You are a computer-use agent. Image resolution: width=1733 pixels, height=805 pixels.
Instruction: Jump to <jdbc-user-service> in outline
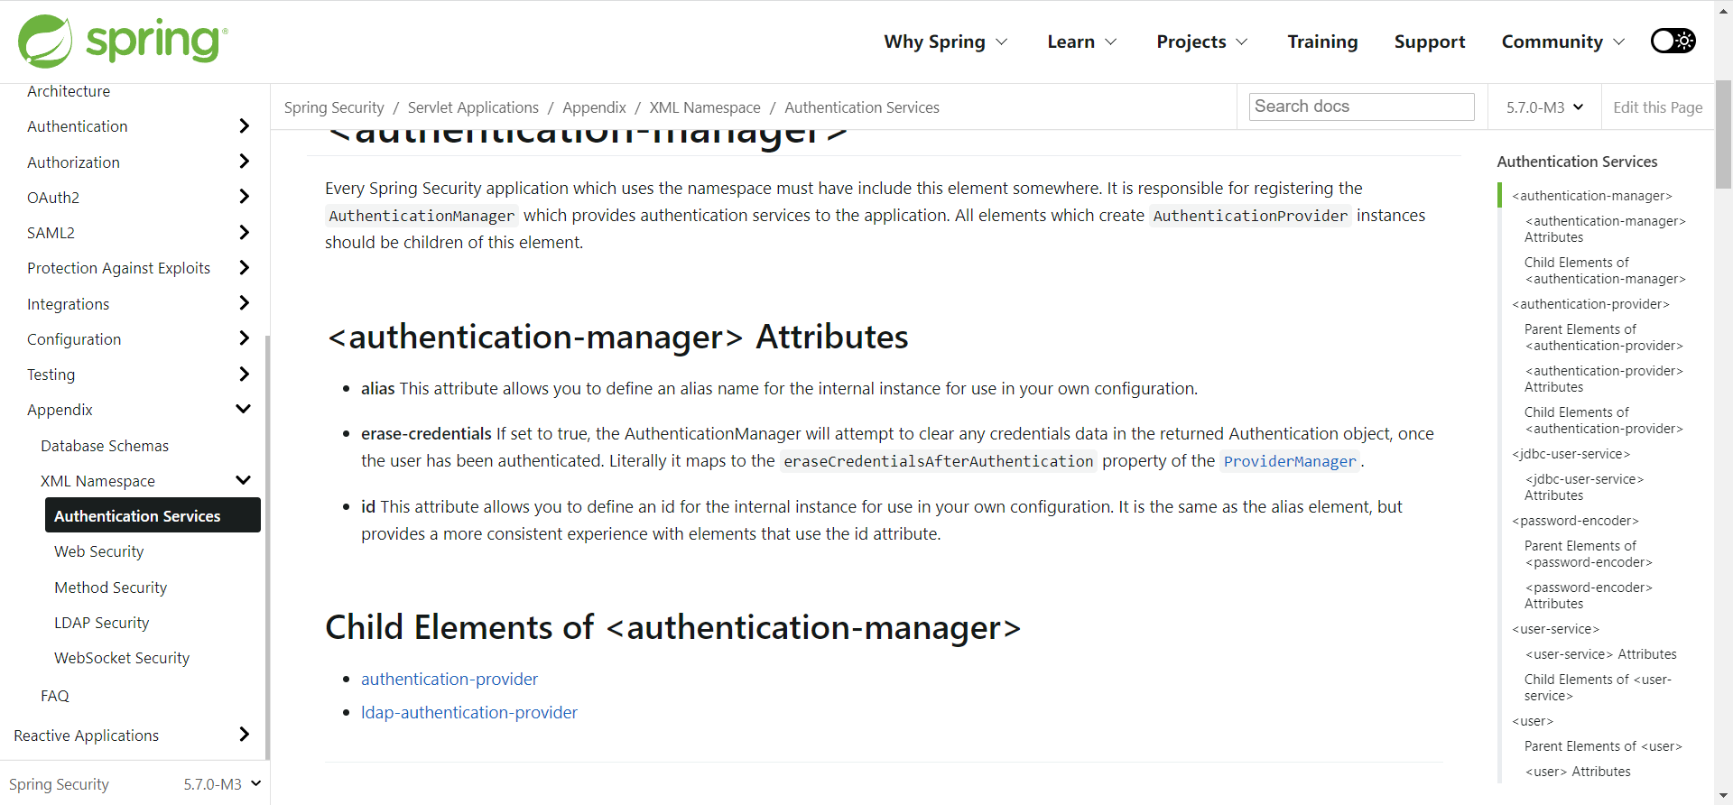click(1571, 454)
